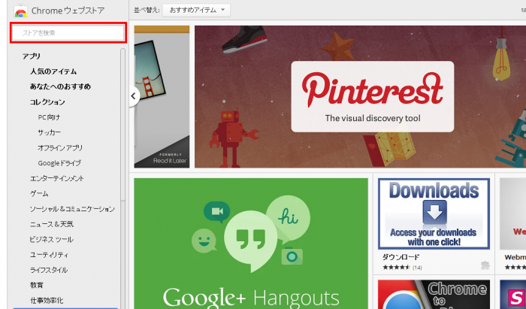Click the ダウンロード card star rating
The height and width of the screenshot is (309, 526).
(396, 268)
